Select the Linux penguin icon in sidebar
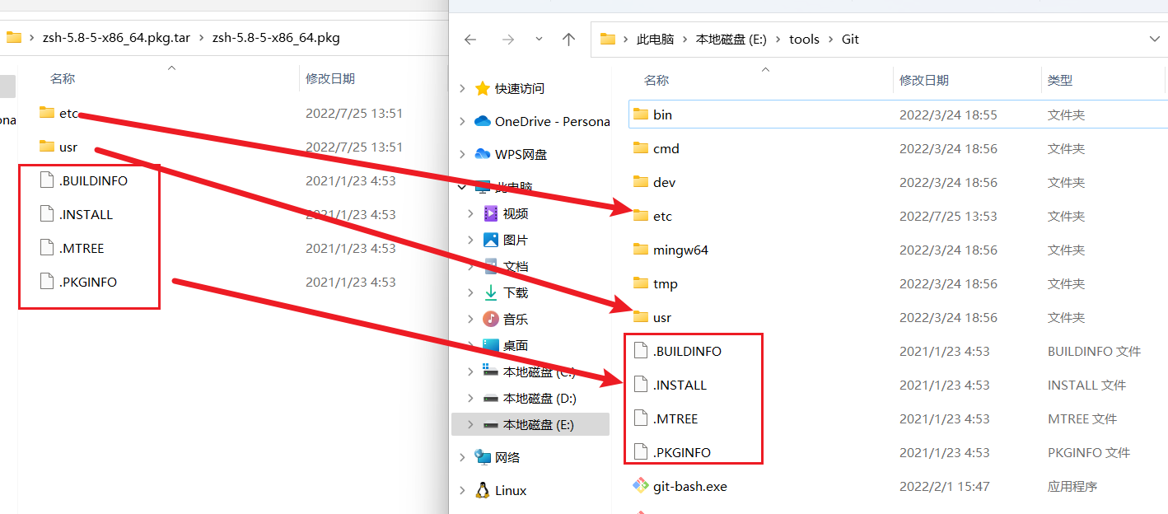This screenshot has height=514, width=1168. [x=483, y=491]
